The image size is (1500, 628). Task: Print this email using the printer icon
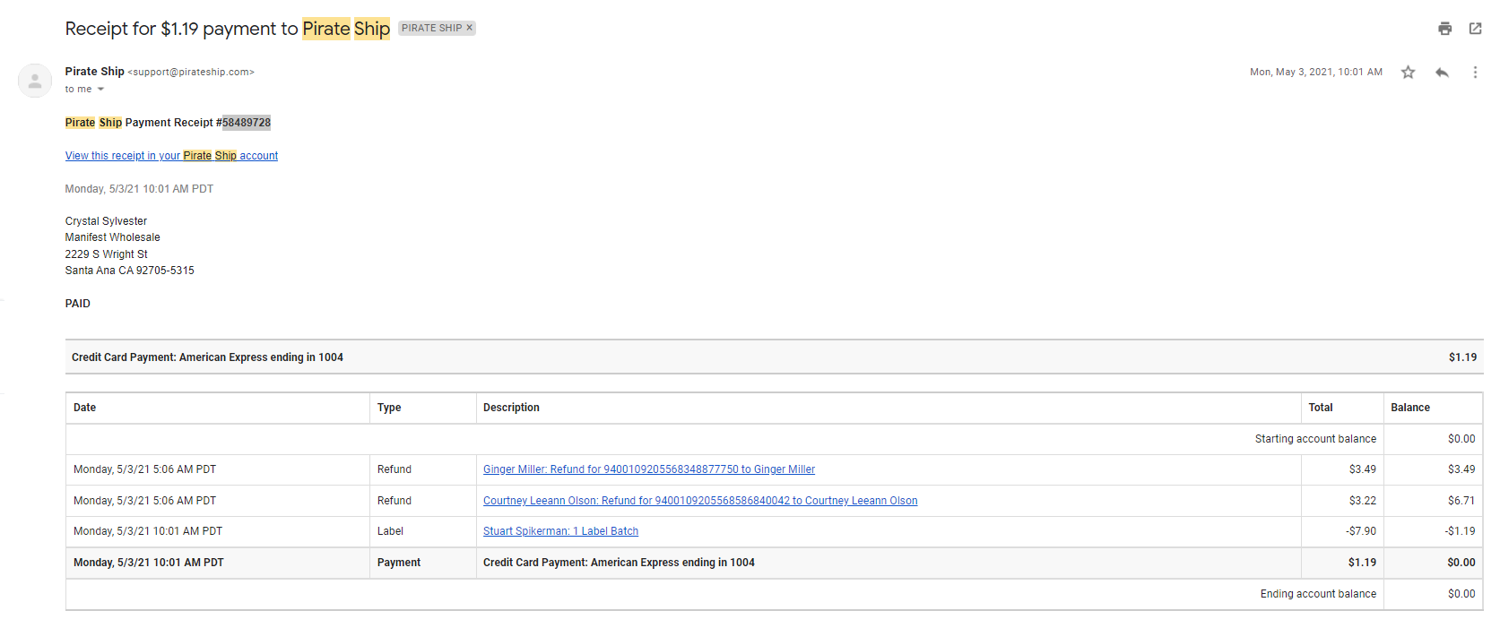click(x=1444, y=29)
